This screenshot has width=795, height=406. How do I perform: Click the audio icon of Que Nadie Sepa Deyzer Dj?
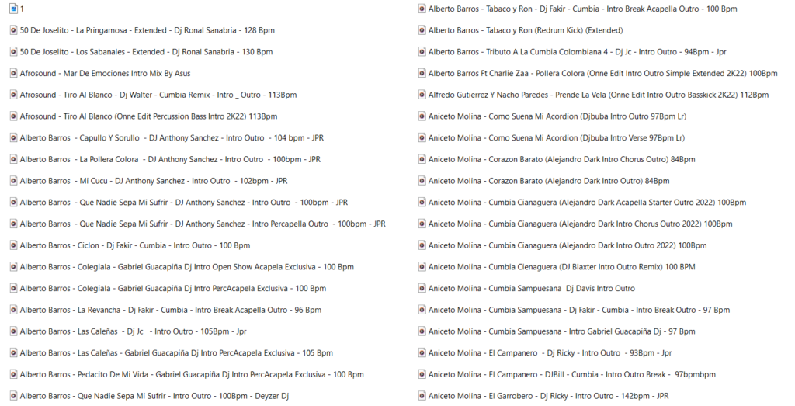click(x=14, y=396)
